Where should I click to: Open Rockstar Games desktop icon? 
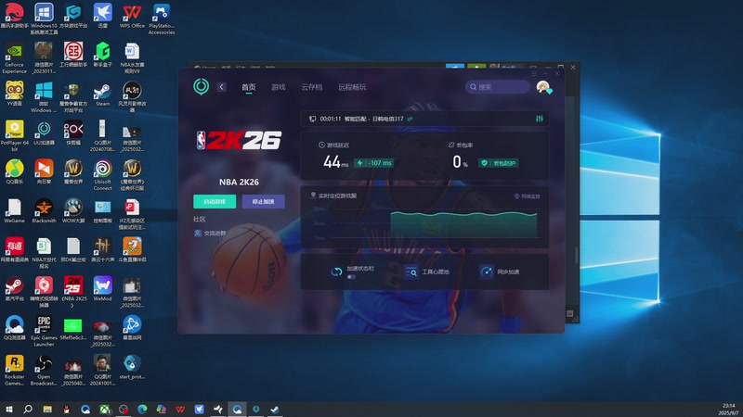14,370
